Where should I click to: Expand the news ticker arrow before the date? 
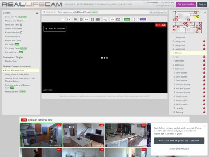click(x=44, y=12)
